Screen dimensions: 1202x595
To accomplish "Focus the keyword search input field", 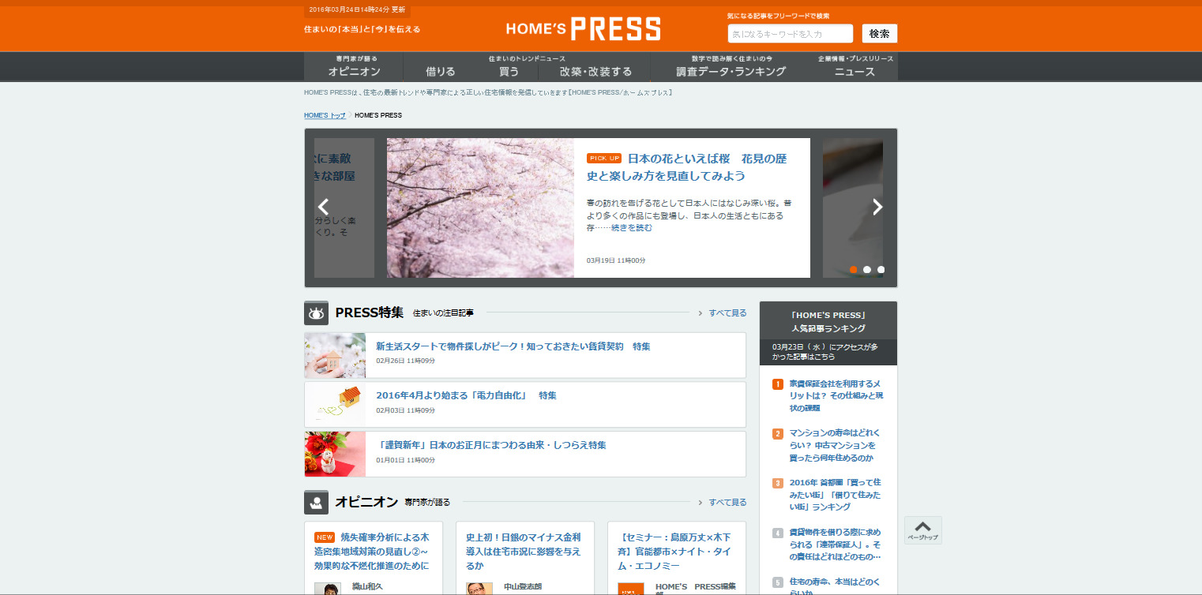I will [x=791, y=34].
